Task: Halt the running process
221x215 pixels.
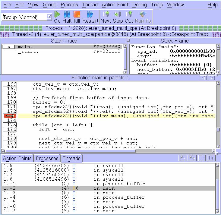Action: tap(67, 17)
